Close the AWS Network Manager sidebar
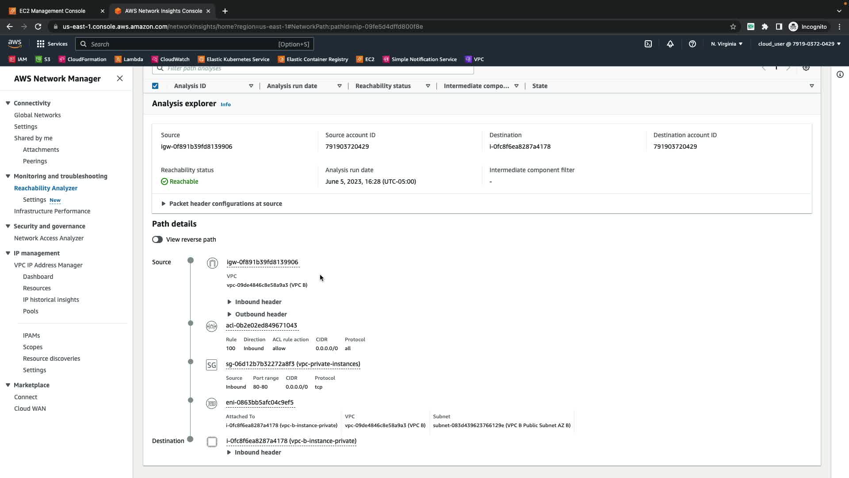 [x=119, y=78]
